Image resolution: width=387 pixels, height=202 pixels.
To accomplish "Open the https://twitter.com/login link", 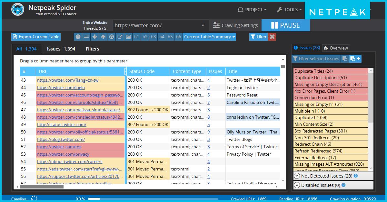I will click(x=61, y=87).
